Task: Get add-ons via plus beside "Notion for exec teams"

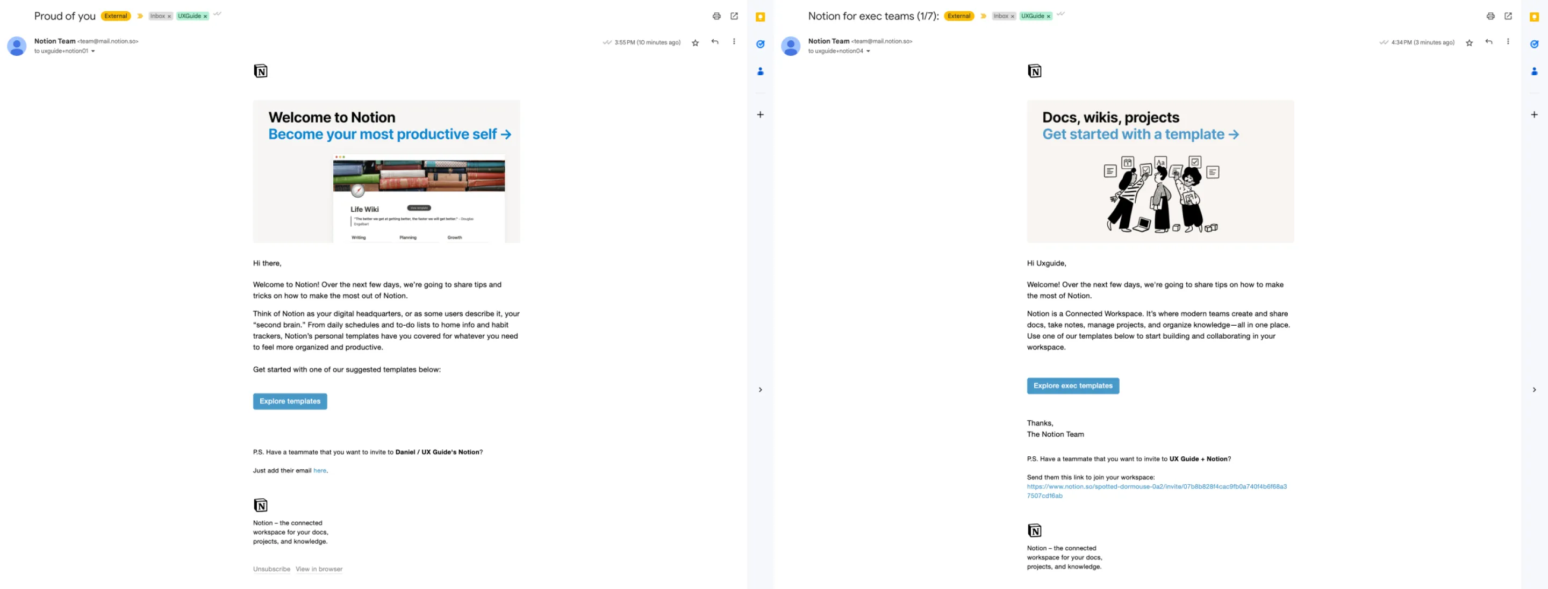Action: (x=1534, y=115)
